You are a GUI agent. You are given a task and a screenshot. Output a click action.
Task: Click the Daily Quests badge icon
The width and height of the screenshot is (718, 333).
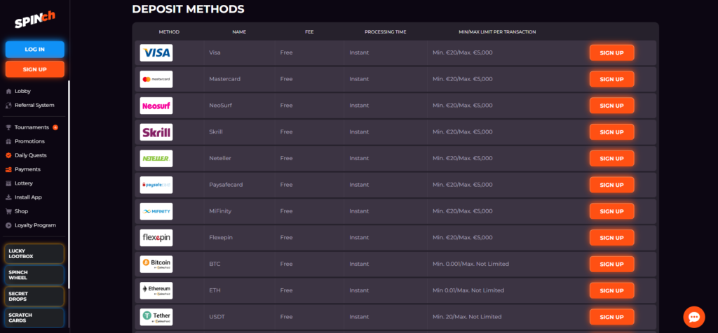pyautogui.click(x=8, y=155)
